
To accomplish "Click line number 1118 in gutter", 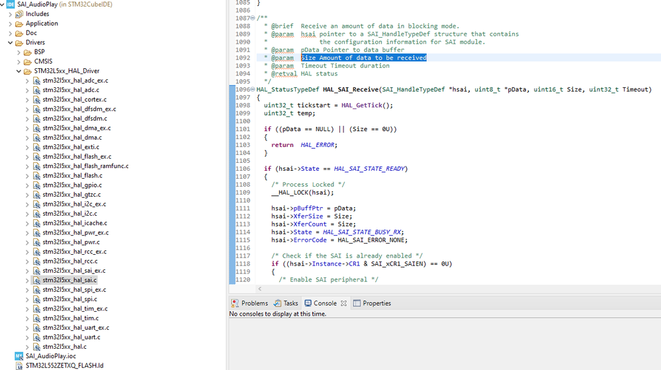I will (243, 263).
